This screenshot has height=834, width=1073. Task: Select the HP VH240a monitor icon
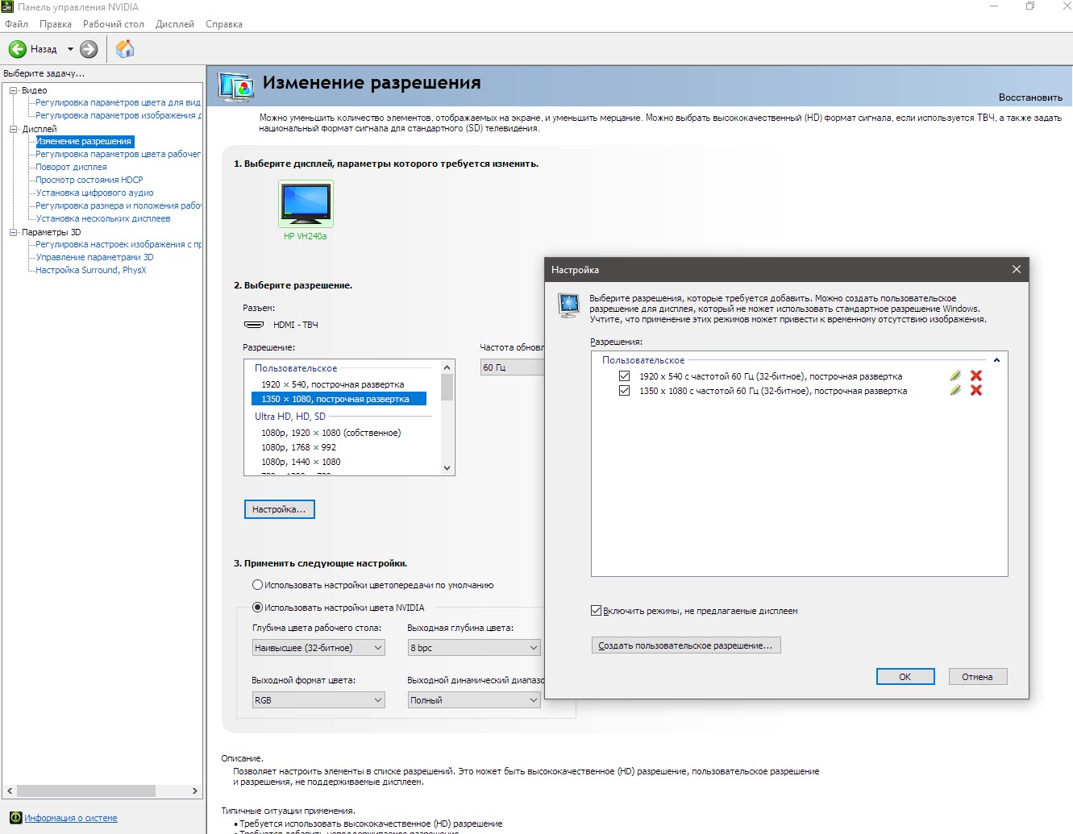point(306,204)
